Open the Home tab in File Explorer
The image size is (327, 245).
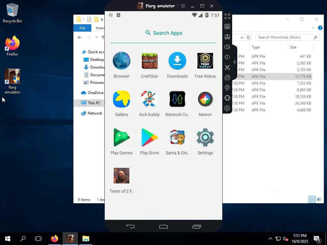point(100,28)
